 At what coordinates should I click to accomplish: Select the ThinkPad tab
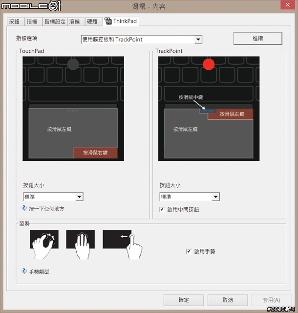tap(121, 21)
